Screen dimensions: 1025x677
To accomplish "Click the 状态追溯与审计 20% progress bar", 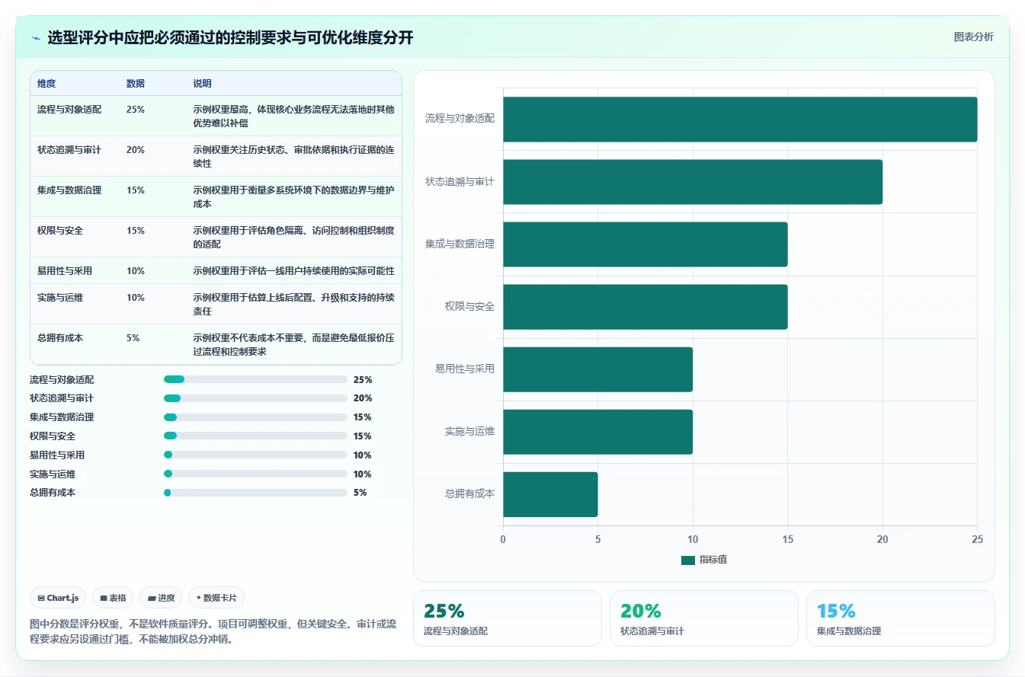I will click(255, 398).
